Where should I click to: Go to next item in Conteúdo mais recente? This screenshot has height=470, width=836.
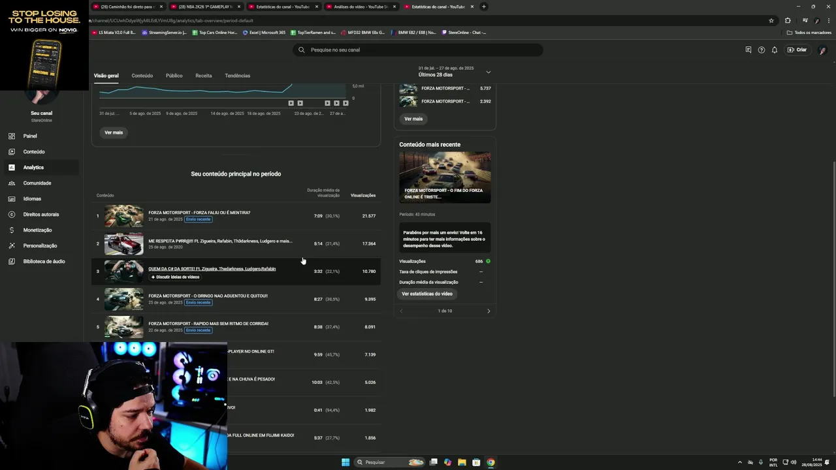489,311
